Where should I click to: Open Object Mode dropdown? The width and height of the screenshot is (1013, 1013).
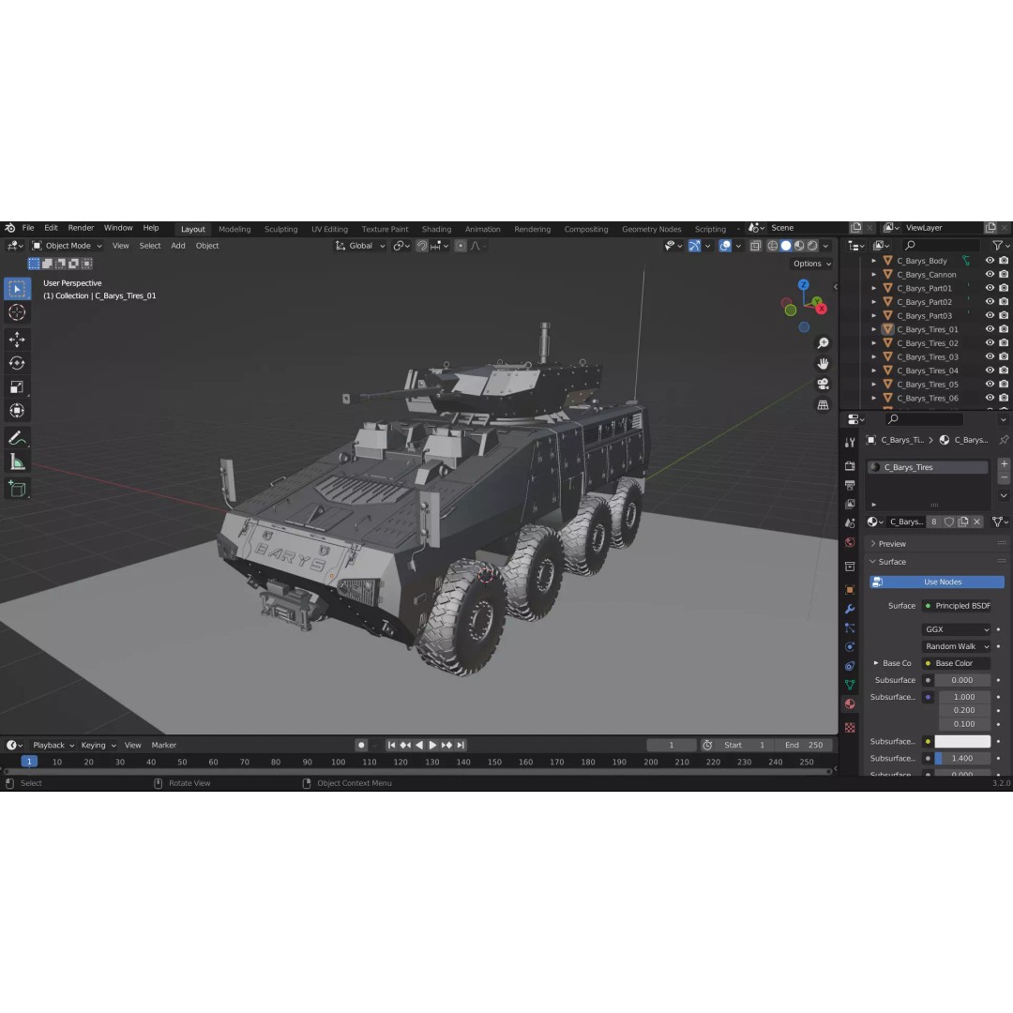tap(68, 246)
